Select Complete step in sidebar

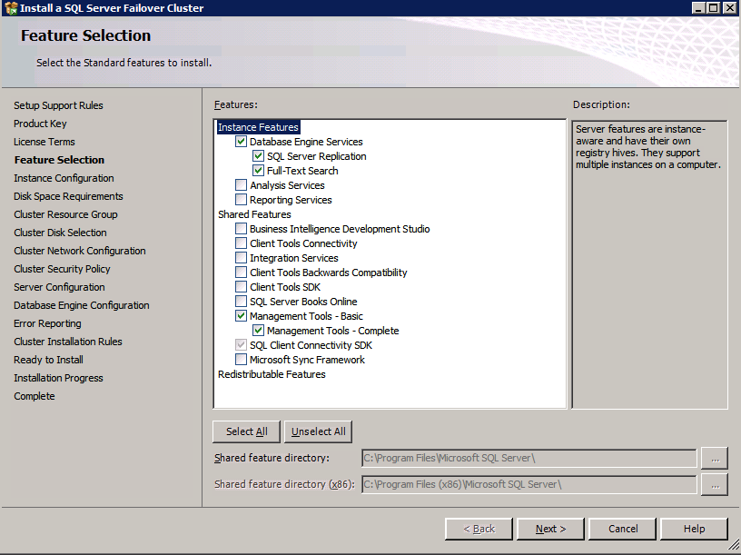coord(34,396)
